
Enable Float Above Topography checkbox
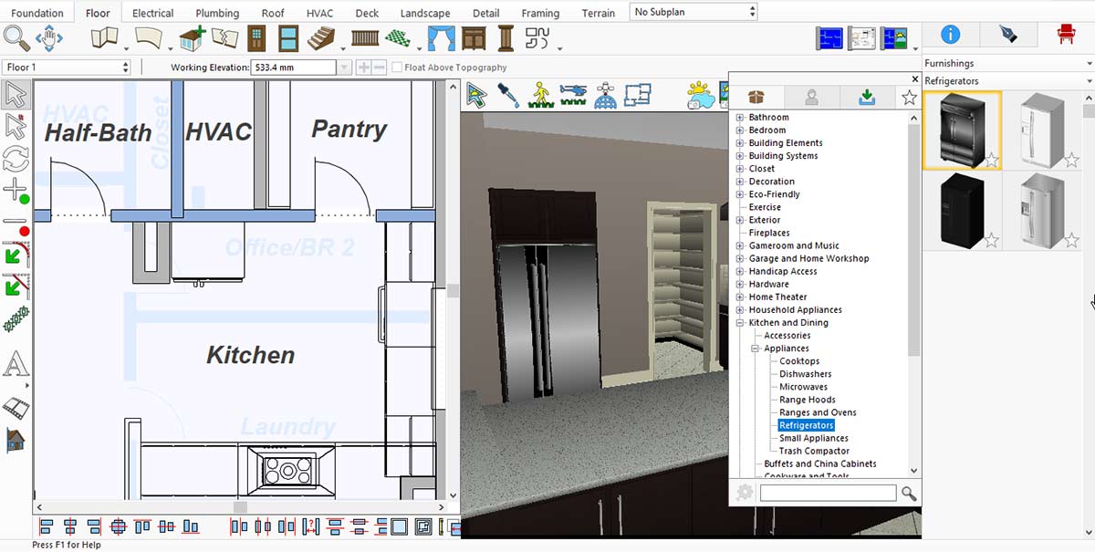click(x=397, y=68)
